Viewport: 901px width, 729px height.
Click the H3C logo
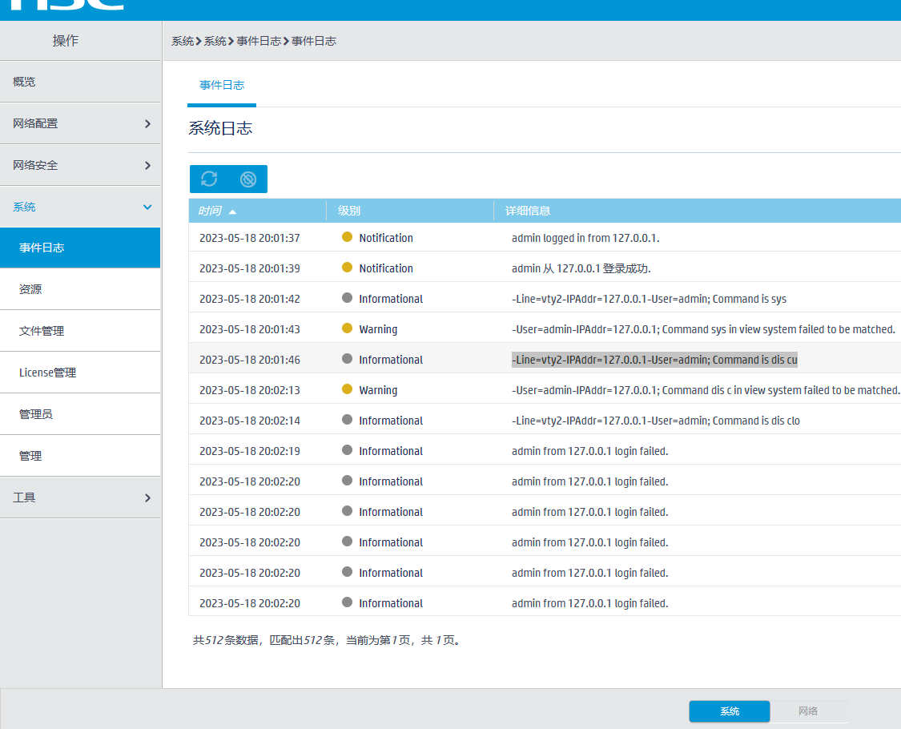pyautogui.click(x=66, y=5)
